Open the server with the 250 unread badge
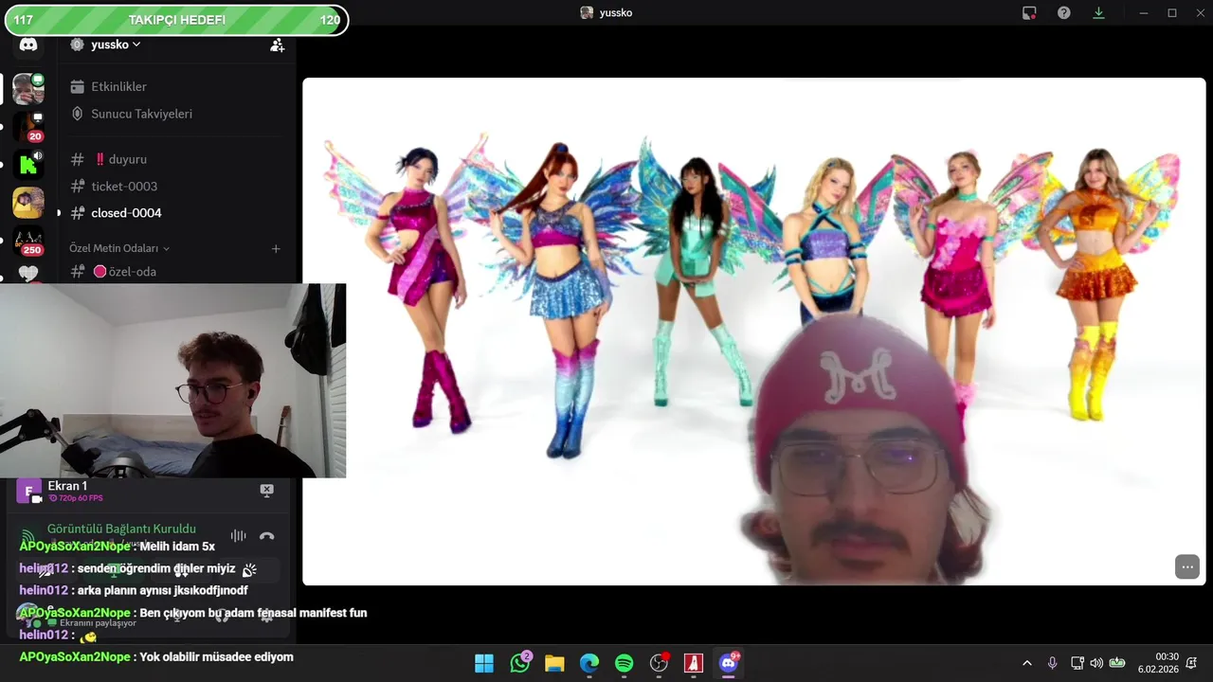Screen dimensions: 1213x682 (27, 241)
